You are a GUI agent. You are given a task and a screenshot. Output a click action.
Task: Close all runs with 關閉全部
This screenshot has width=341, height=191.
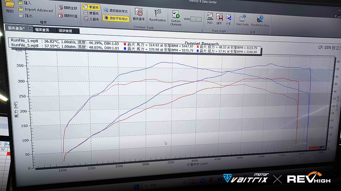[x=68, y=8]
